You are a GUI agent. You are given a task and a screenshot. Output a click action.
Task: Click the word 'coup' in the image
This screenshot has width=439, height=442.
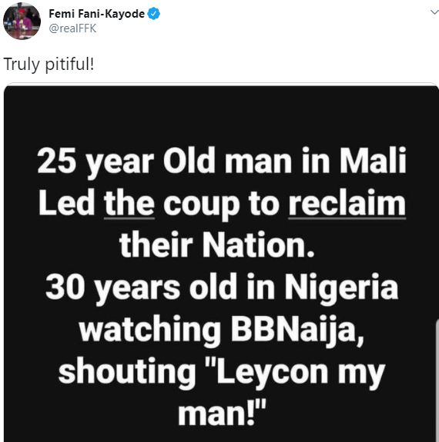(x=202, y=205)
